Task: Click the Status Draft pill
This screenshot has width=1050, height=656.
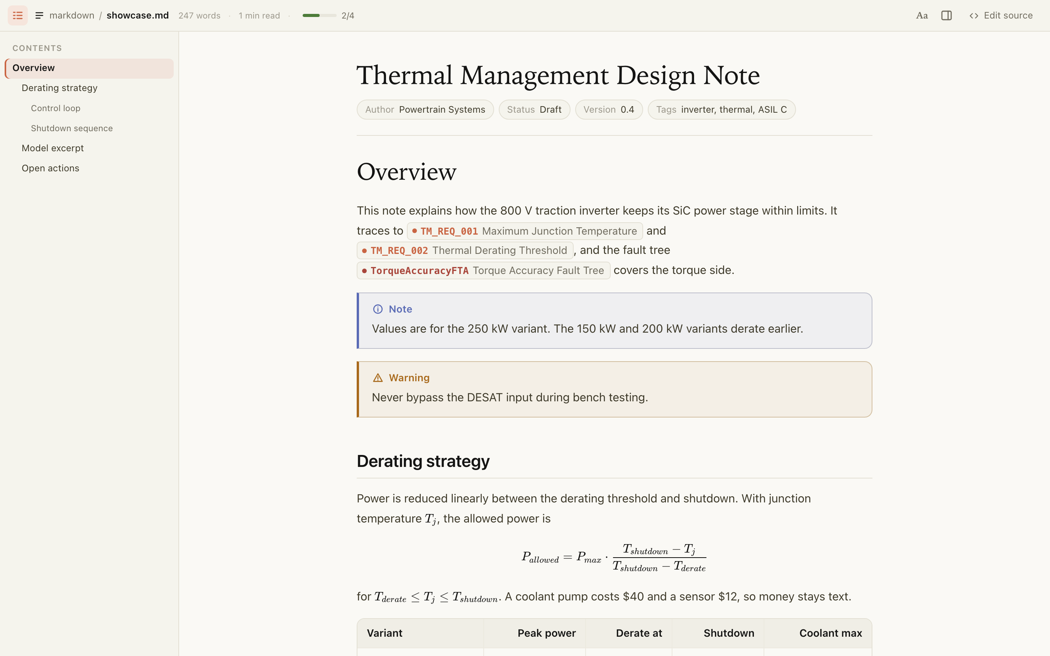Action: (x=534, y=110)
